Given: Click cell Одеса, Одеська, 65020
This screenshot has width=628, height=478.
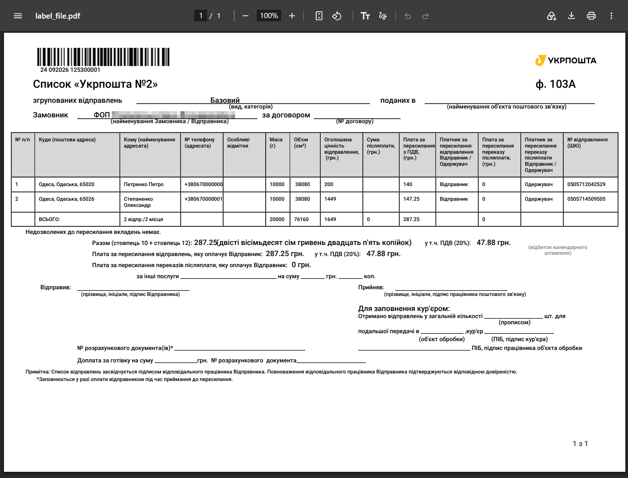Looking at the screenshot, I should coord(67,184).
